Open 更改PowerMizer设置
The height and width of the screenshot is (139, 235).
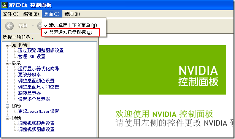coord(38,111)
